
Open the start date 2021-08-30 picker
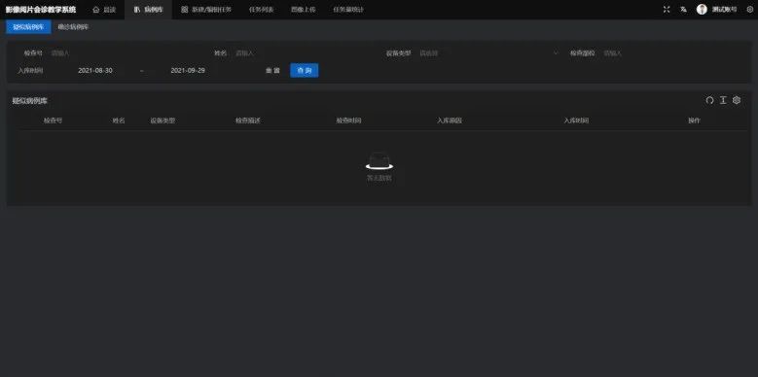click(x=95, y=71)
